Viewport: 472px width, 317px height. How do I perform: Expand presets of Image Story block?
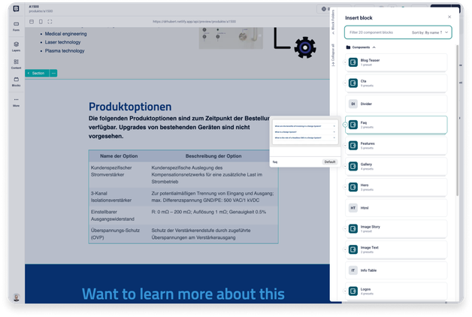[x=345, y=228]
